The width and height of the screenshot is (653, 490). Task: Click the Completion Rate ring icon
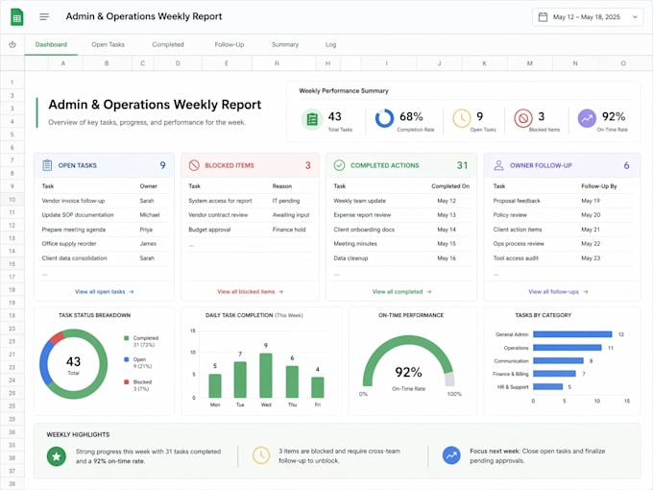pos(384,118)
